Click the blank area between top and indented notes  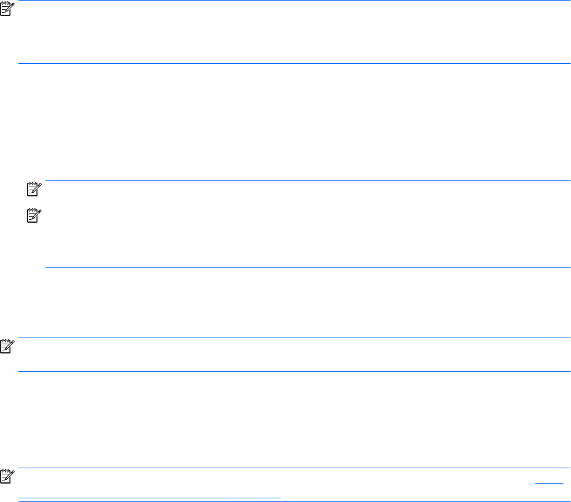[x=295, y=123]
